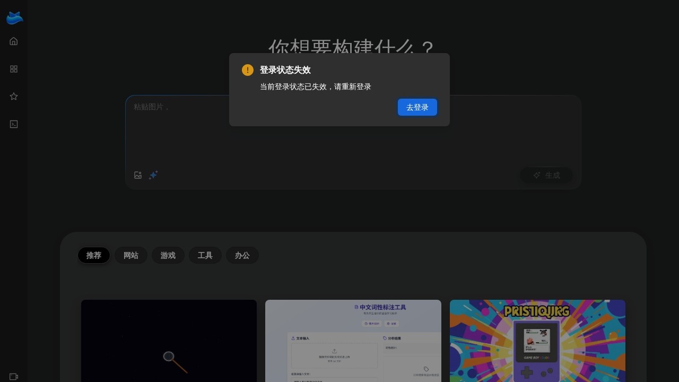Open the Home page from sidebar

[x=14, y=41]
